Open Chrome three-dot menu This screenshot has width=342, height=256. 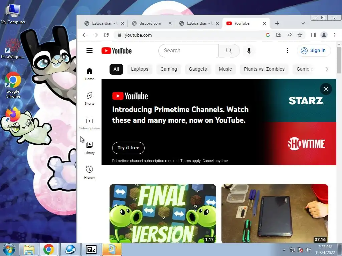[335, 35]
